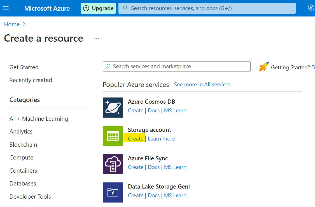Viewport: 315px width, 207px height.
Task: Focus the global search resources box
Action: tap(207, 8)
